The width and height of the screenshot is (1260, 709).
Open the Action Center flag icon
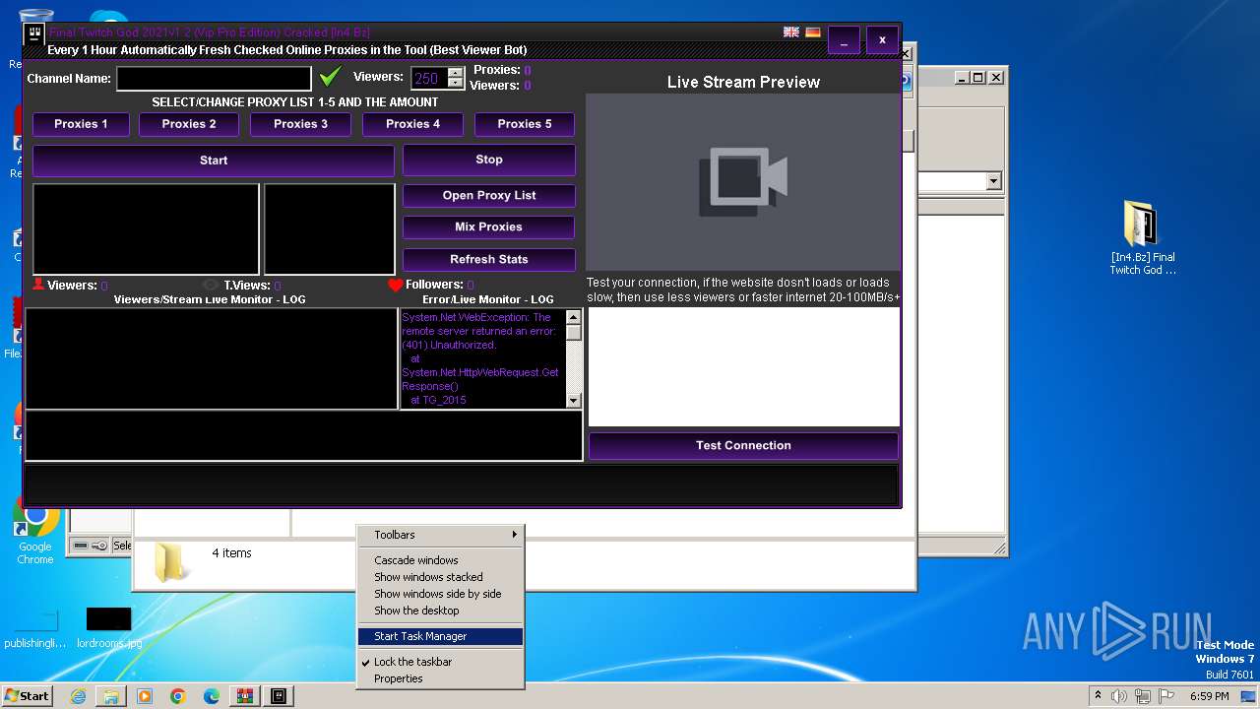point(1166,696)
